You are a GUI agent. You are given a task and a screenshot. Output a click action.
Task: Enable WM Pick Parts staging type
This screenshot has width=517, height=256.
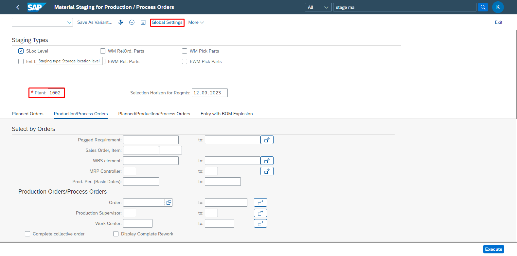[x=185, y=51]
